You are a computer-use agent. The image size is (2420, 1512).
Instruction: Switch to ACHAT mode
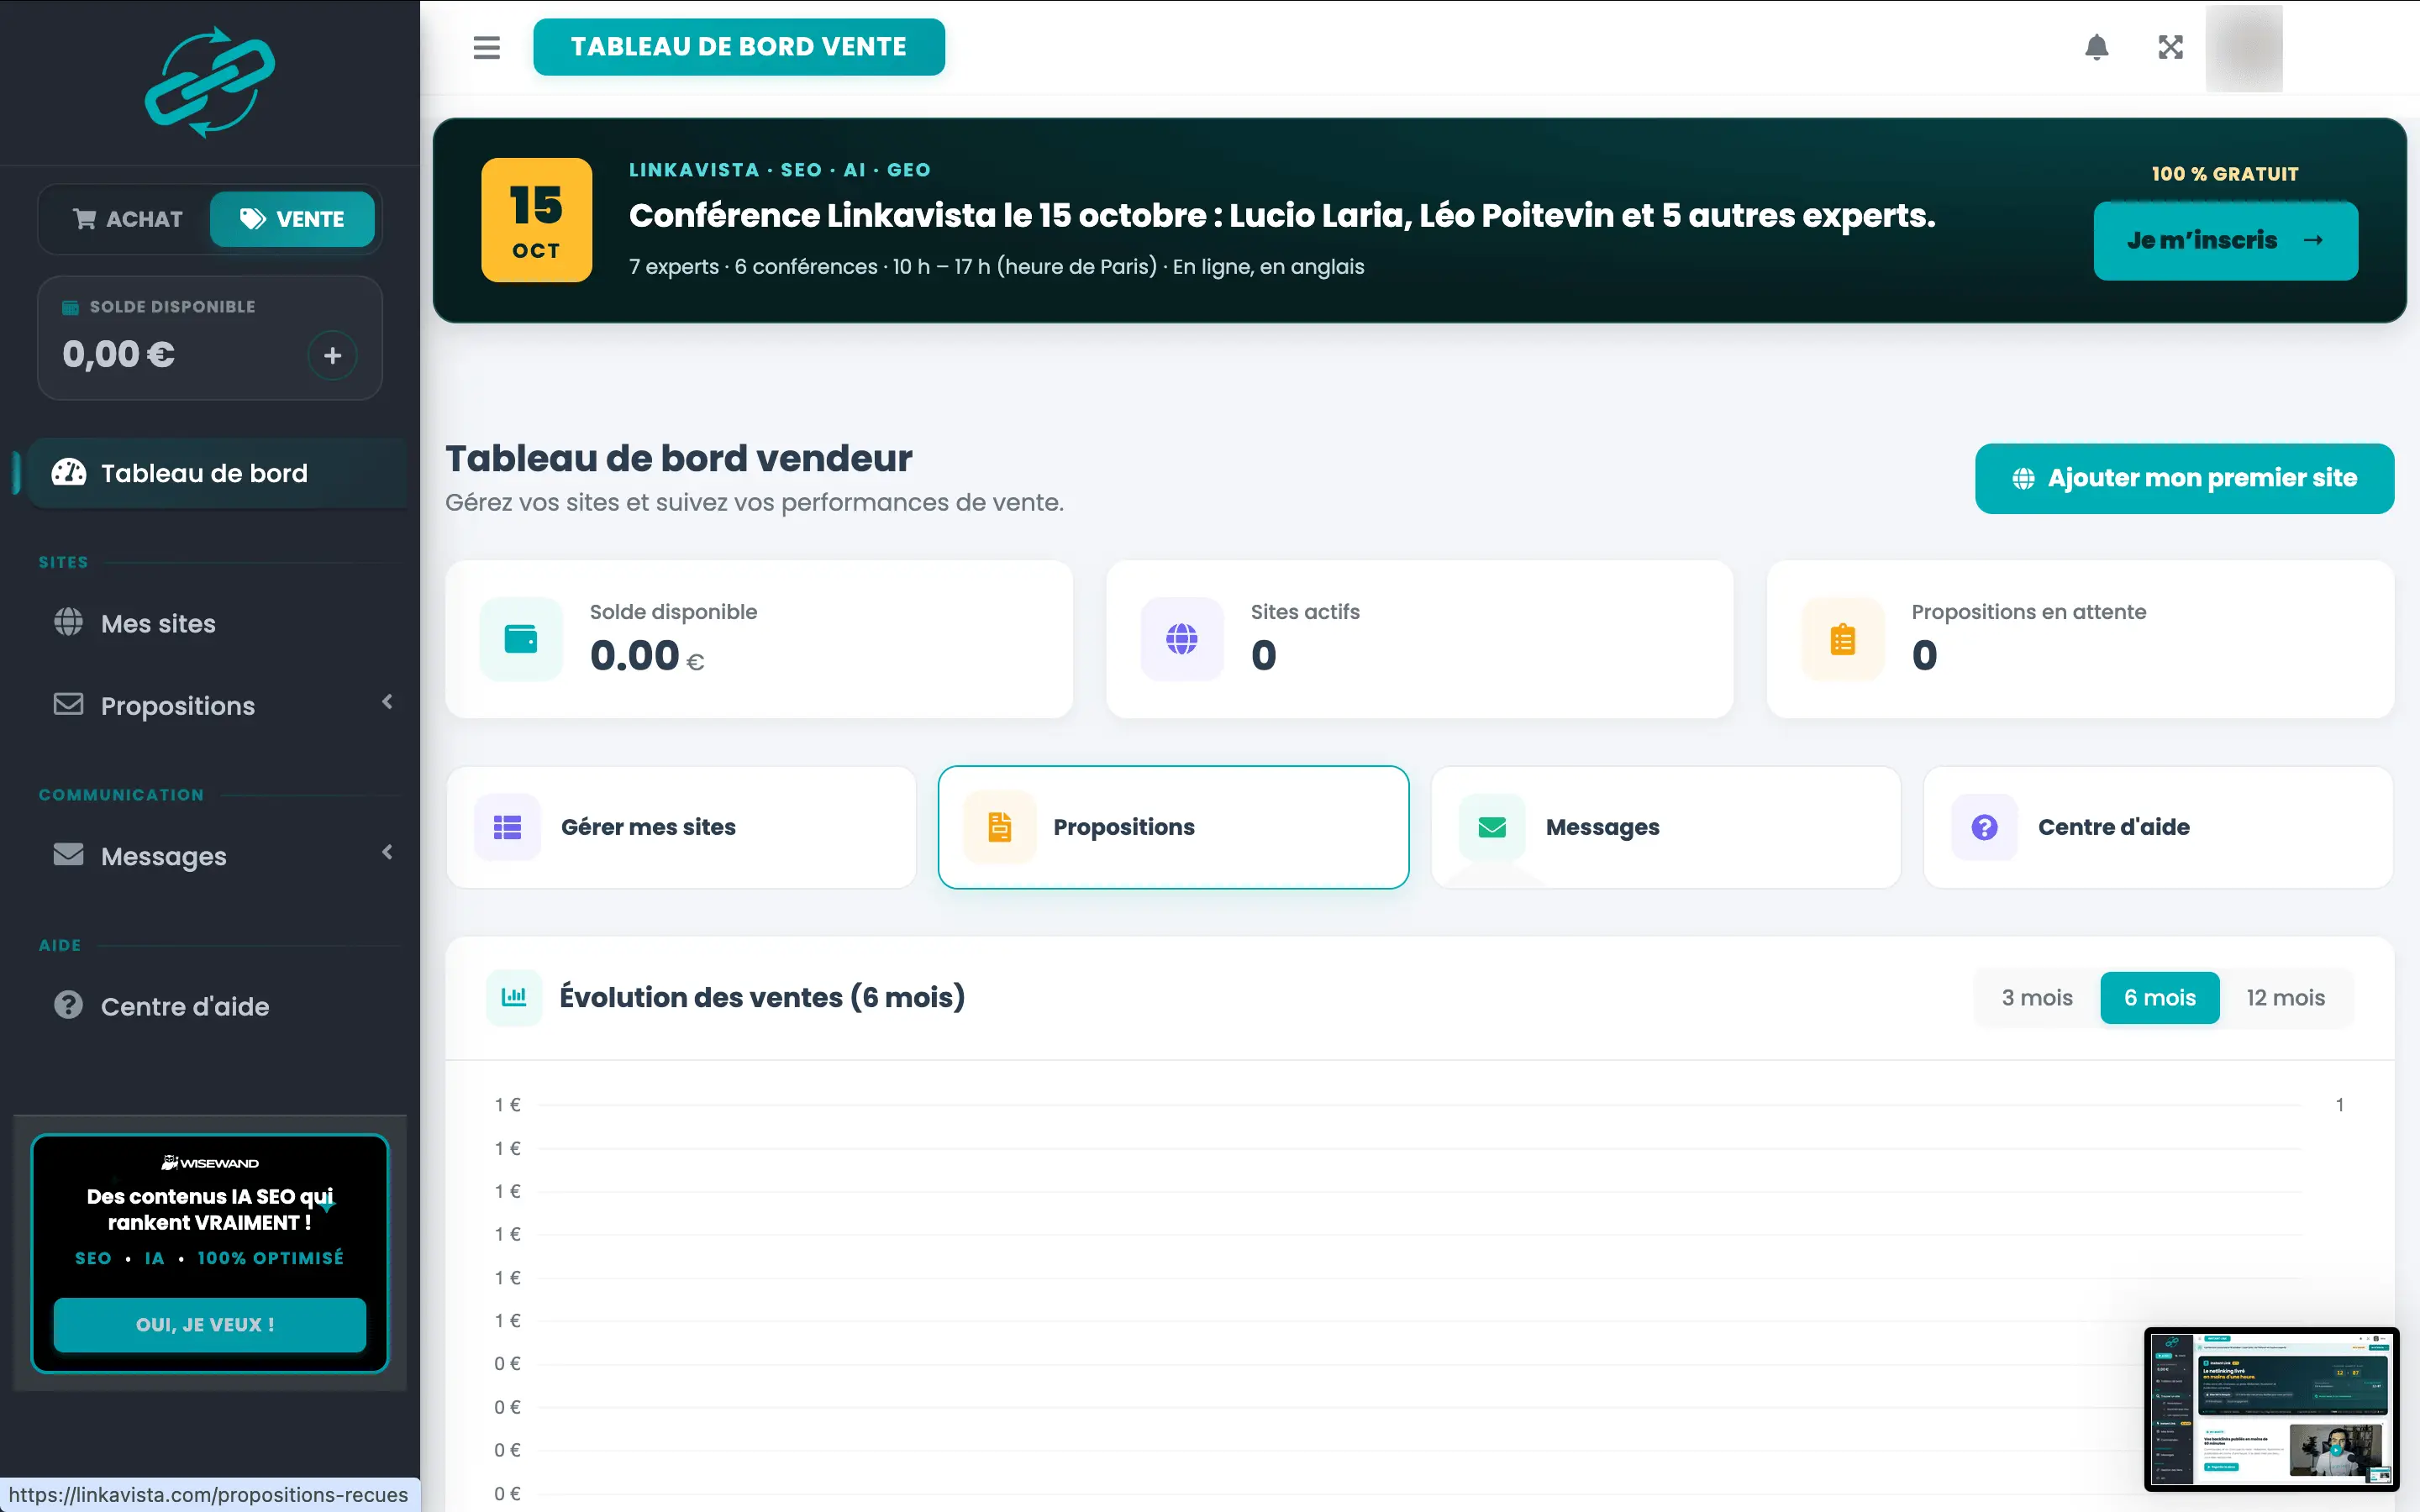128,219
